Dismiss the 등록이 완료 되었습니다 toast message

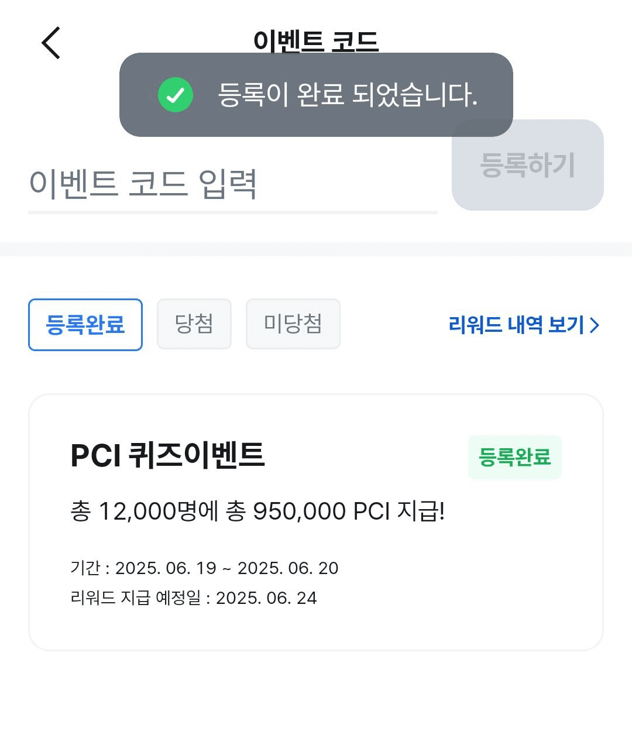[316, 95]
